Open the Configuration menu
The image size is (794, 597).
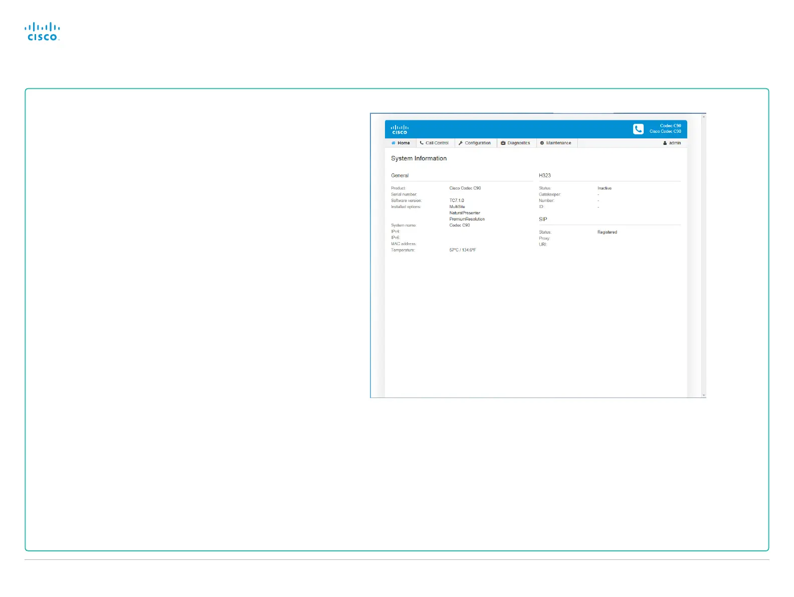coord(475,143)
